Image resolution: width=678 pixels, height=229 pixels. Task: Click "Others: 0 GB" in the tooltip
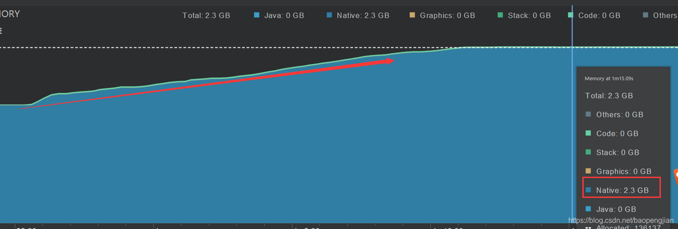pyautogui.click(x=619, y=114)
